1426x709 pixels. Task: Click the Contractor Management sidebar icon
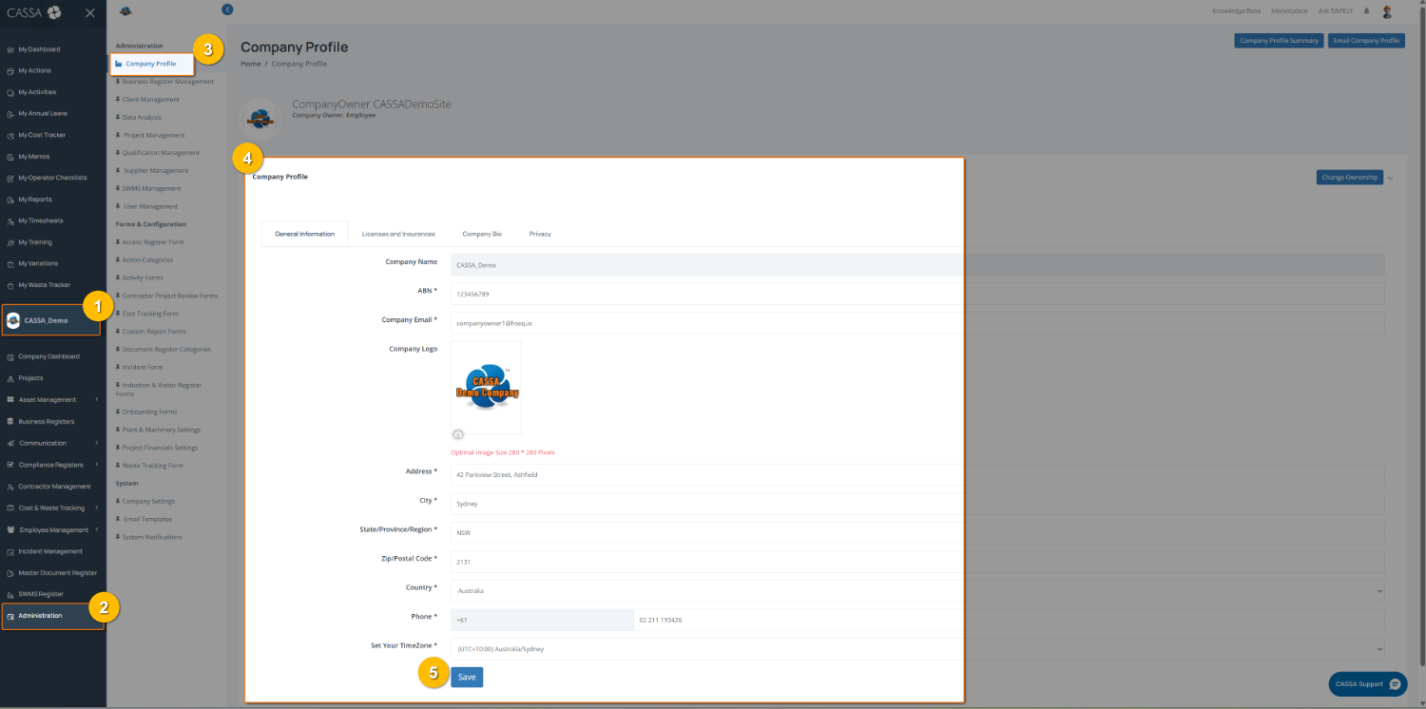[10, 487]
